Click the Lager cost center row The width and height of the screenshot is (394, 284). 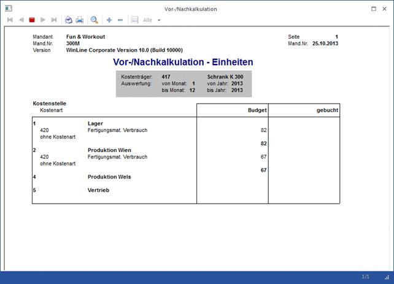point(95,123)
